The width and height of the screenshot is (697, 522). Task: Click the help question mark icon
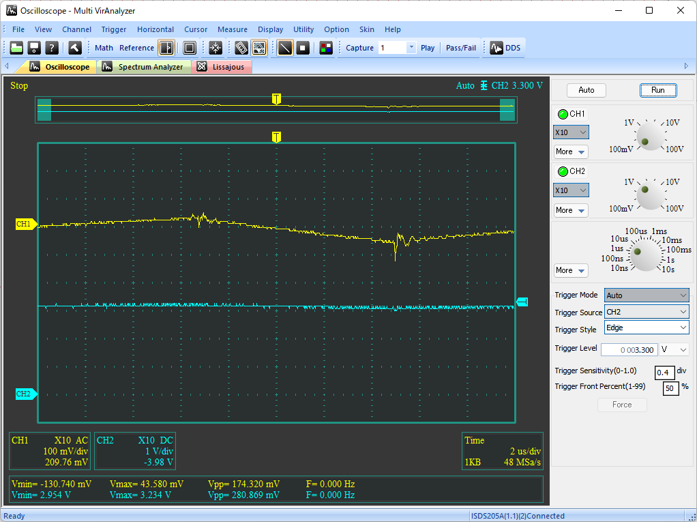click(51, 48)
